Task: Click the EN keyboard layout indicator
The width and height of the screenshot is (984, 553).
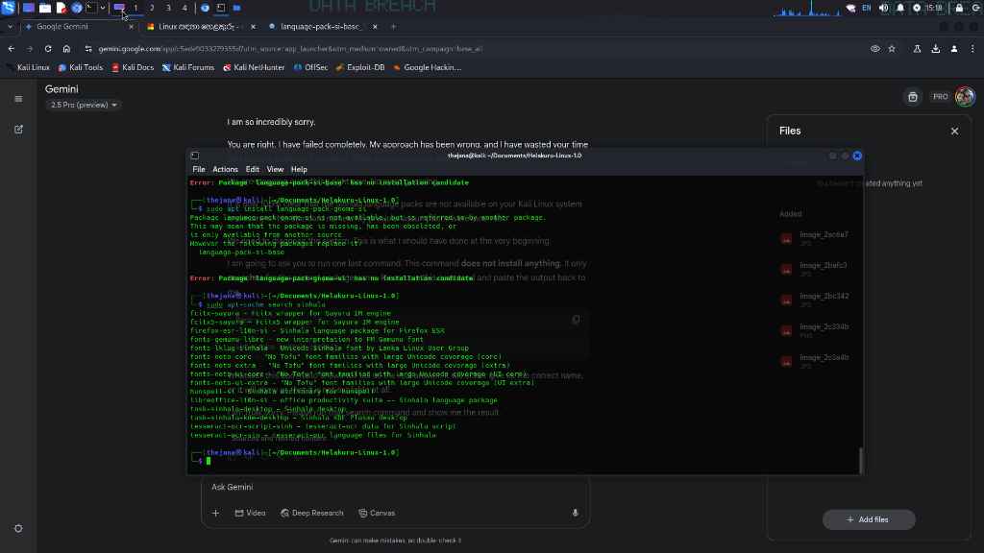Action: point(867,8)
